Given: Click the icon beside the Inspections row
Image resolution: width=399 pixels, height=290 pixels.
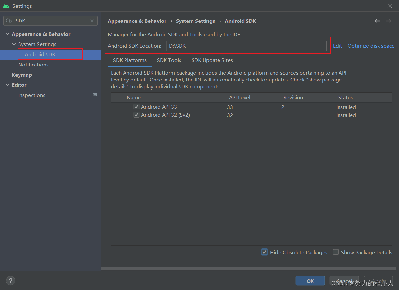Looking at the screenshot, I should pos(95,95).
